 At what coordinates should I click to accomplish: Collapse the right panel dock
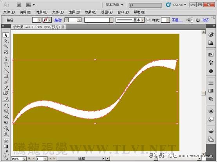tap(214, 26)
